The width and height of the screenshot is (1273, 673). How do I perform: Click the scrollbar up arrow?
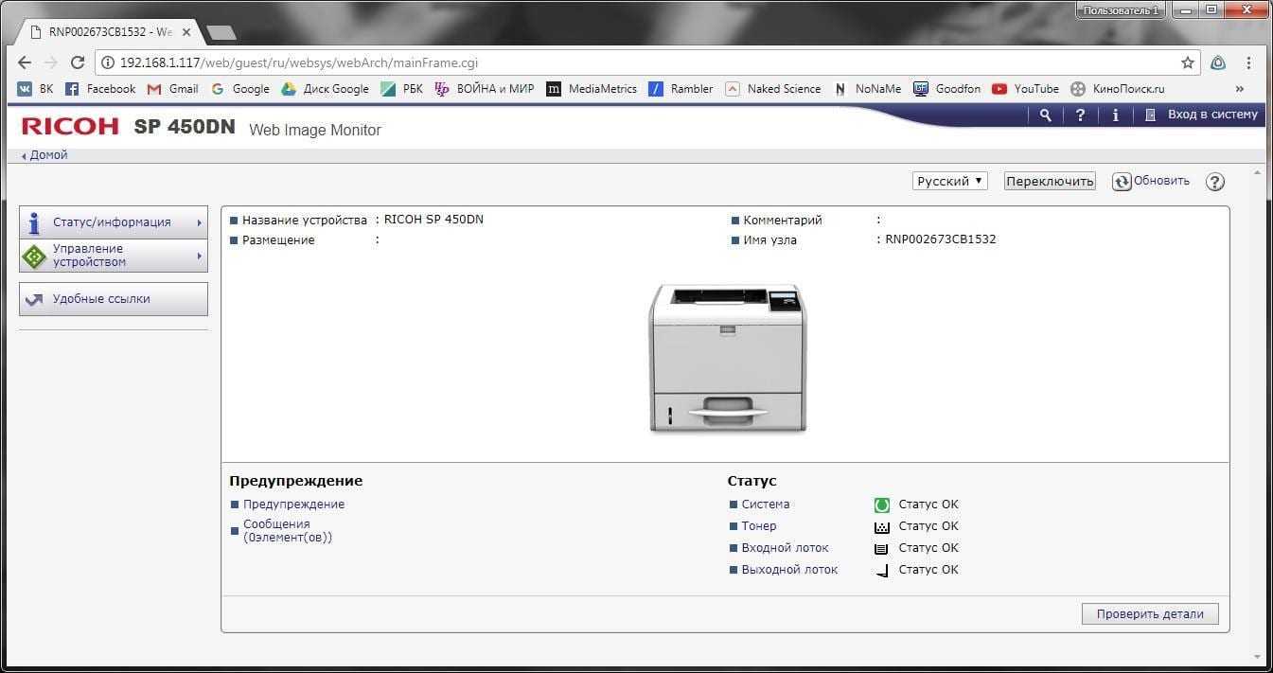[x=1258, y=174]
